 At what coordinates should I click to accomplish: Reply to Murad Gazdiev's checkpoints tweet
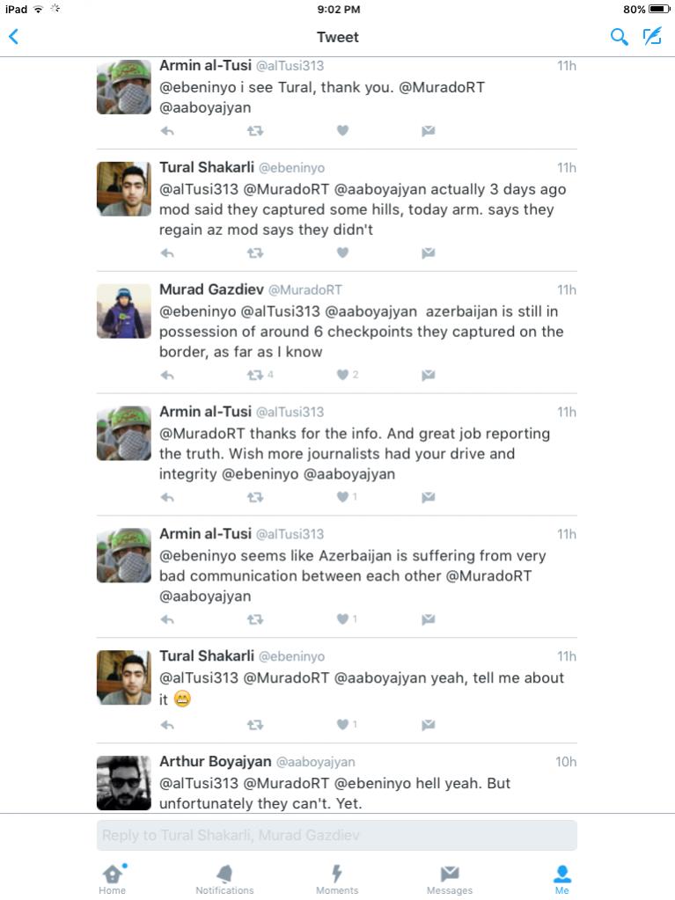(167, 375)
